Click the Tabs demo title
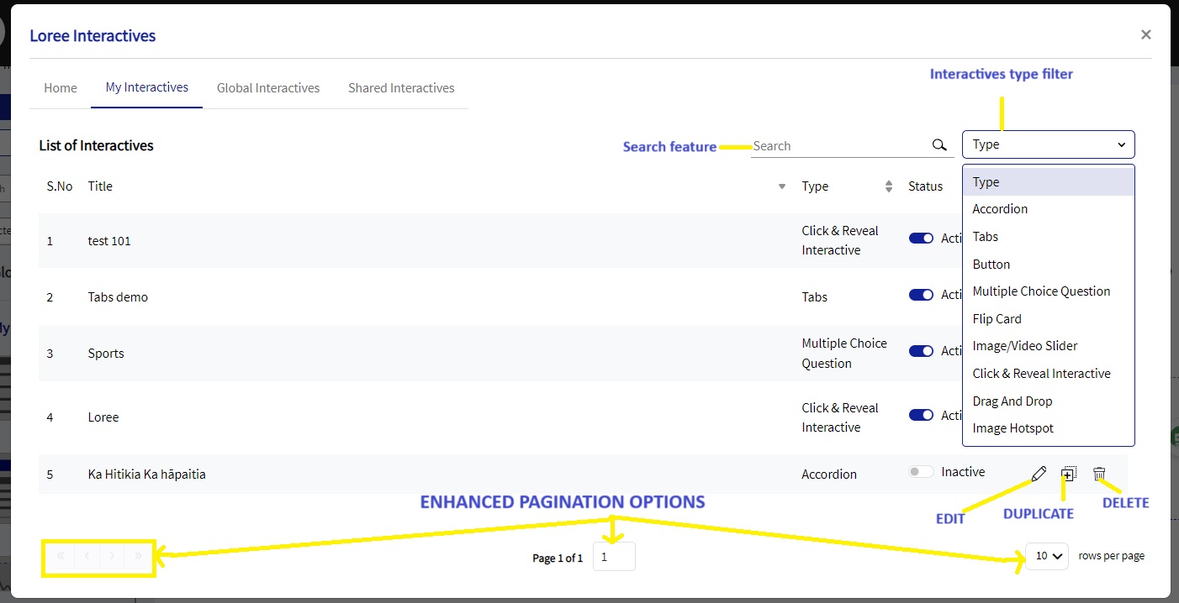Image resolution: width=1179 pixels, height=603 pixels. [118, 297]
